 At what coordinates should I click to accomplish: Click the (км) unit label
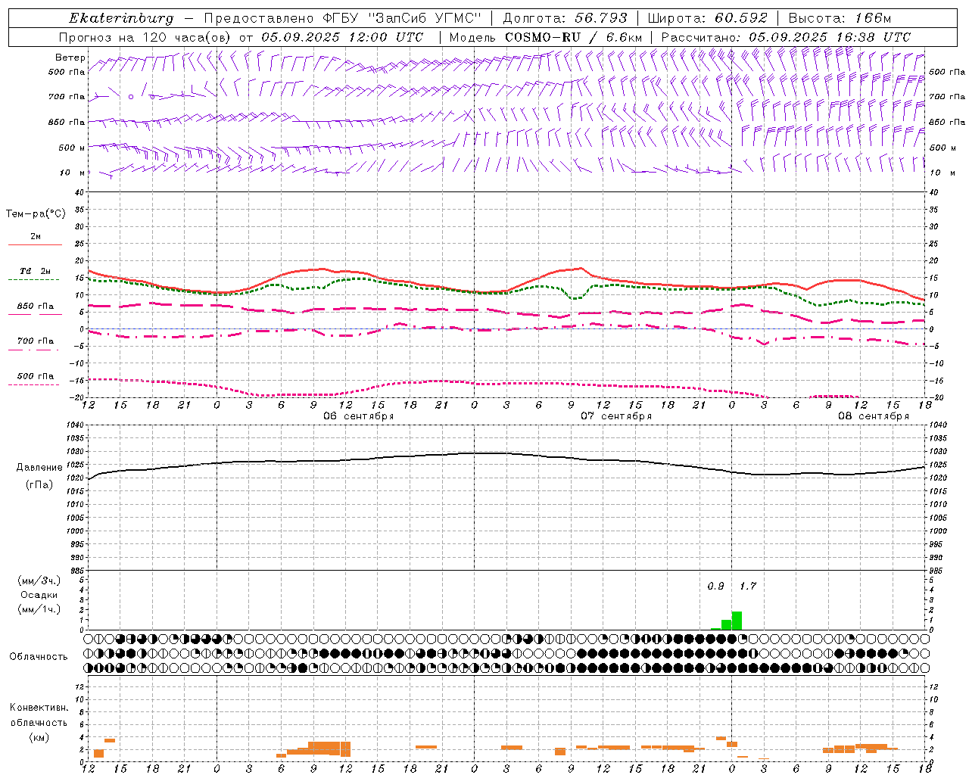[39, 737]
